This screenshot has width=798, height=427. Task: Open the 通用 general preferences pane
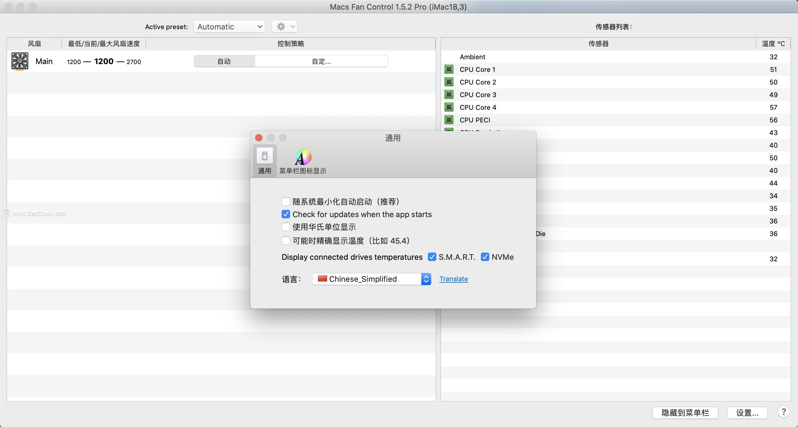pyautogui.click(x=264, y=161)
